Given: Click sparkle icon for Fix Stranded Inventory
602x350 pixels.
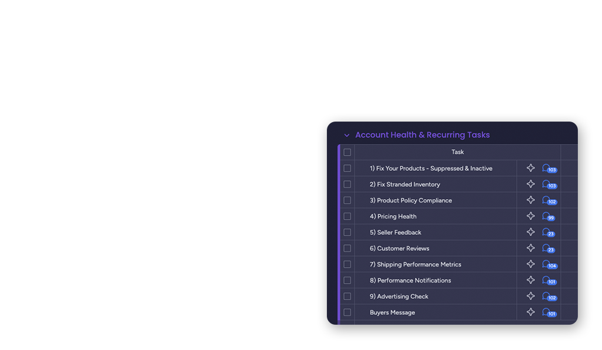Looking at the screenshot, I should (530, 184).
